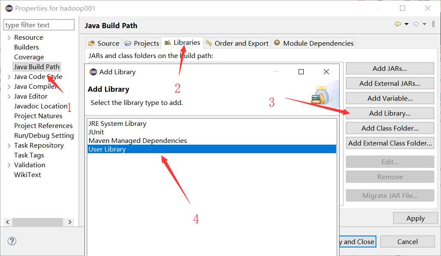Select Coverage in the properties tree
The height and width of the screenshot is (256, 441).
click(x=29, y=57)
